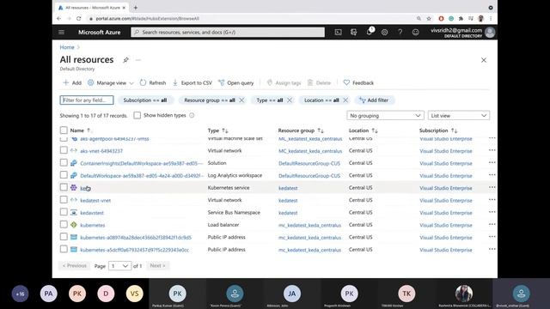Click Refresh in the command bar
The image size is (550, 309).
tap(153, 83)
